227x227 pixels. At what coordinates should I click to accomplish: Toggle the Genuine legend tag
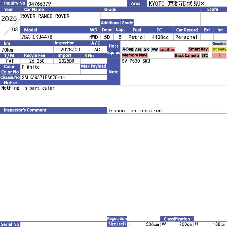tap(219, 43)
